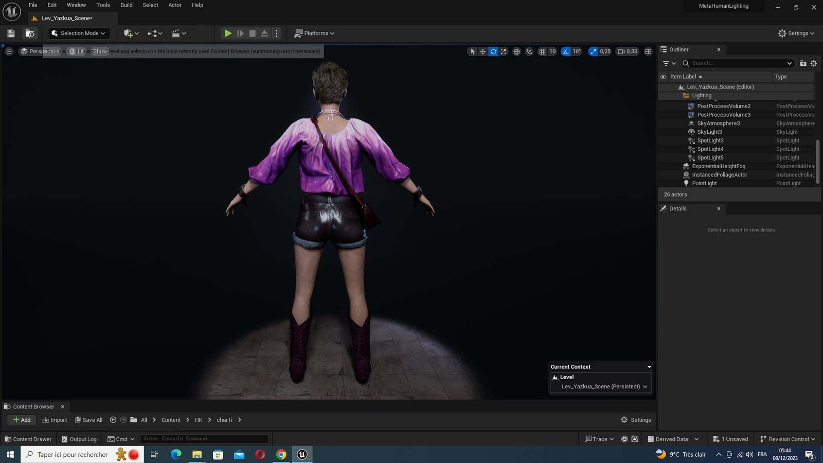Viewport: 823px width, 463px height.
Task: Open Current Context level dropdown
Action: point(601,386)
